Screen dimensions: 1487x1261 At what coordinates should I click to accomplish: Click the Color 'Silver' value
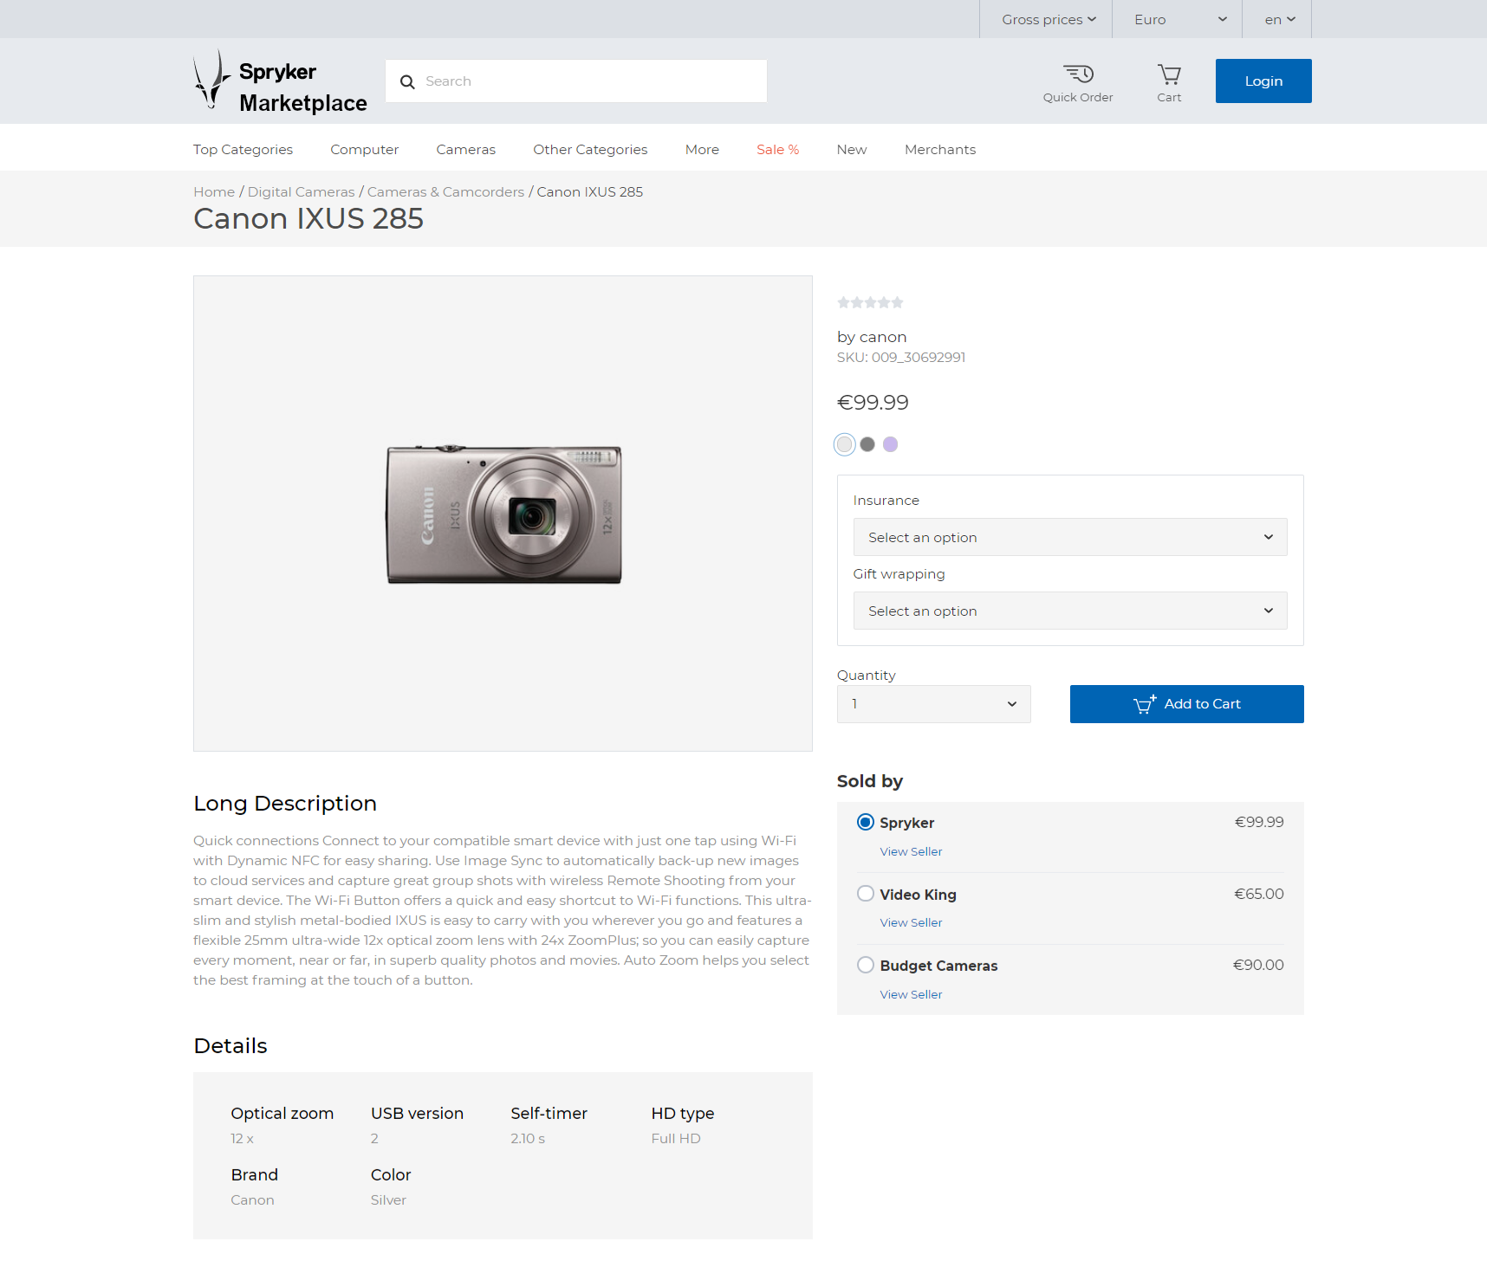tap(388, 1200)
